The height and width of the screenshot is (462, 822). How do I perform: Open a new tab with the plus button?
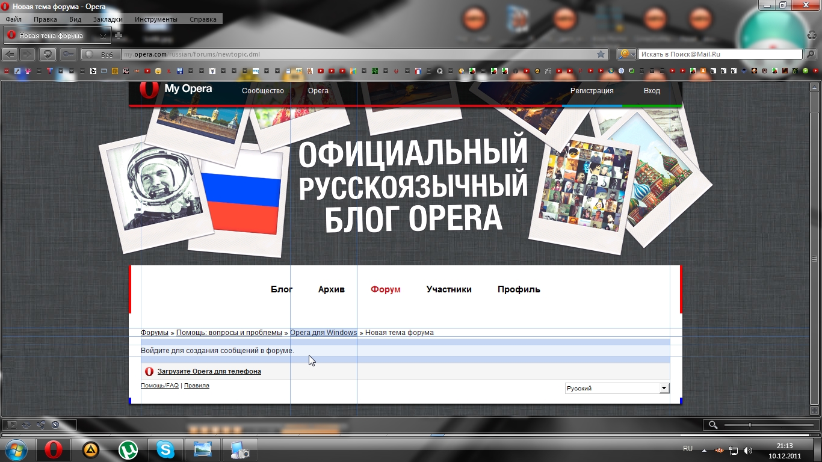tap(118, 35)
